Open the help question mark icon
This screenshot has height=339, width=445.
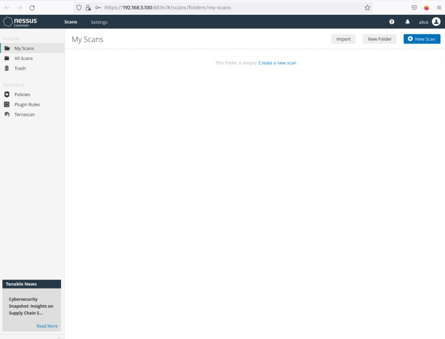click(392, 22)
